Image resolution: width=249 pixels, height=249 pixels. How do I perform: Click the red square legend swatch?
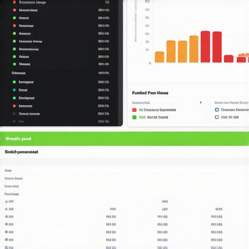pyautogui.click(x=134, y=110)
